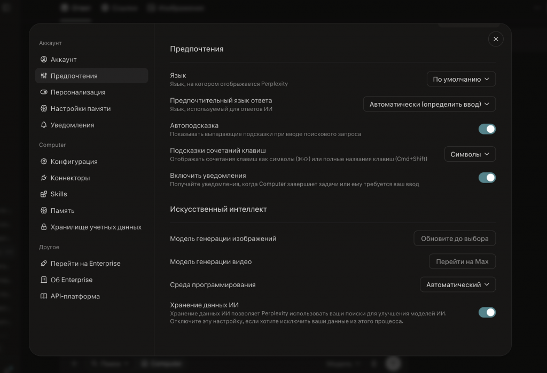Open the Skills section
The height and width of the screenshot is (373, 547).
tap(92, 194)
